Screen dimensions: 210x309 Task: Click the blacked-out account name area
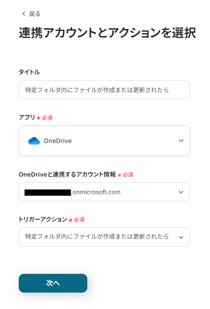(x=48, y=193)
